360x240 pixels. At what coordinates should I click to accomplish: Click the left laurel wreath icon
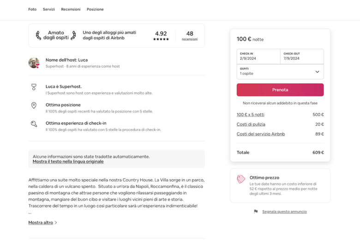[x=38, y=35]
